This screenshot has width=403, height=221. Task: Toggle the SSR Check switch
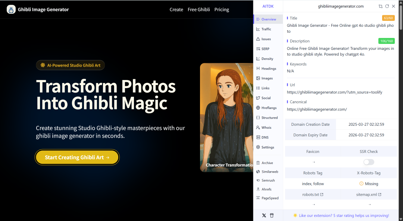(369, 162)
